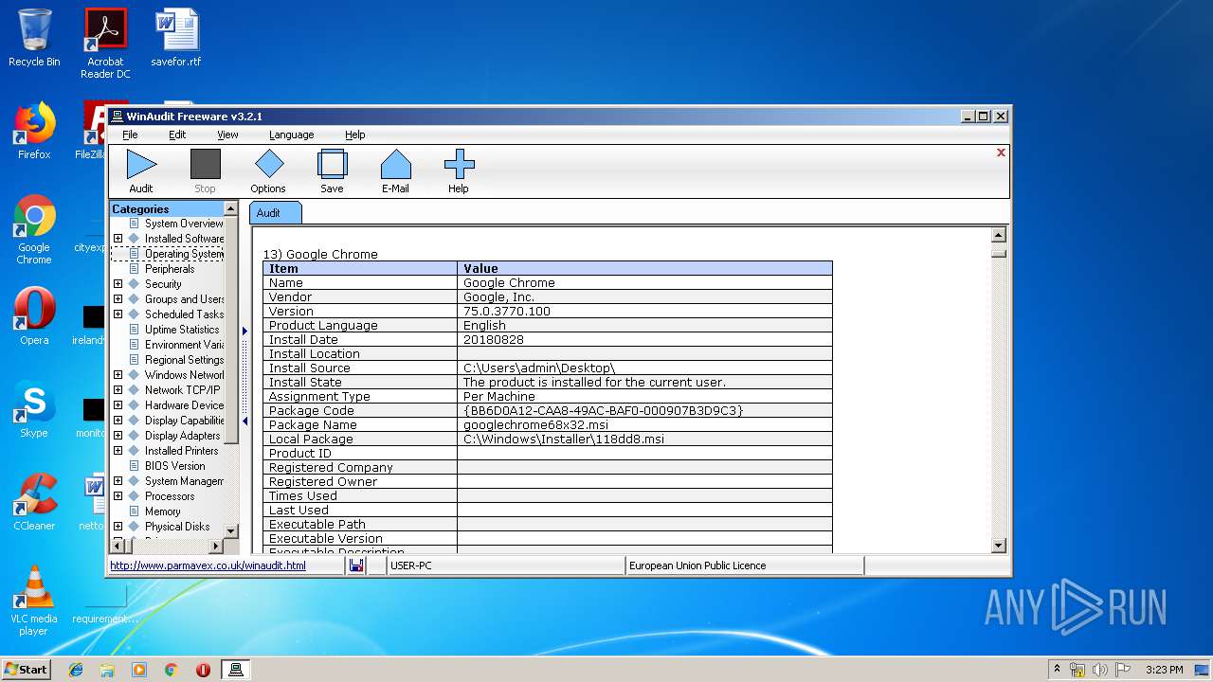The height and width of the screenshot is (682, 1213).
Task: Select Installed Printers category
Action: coord(181,451)
